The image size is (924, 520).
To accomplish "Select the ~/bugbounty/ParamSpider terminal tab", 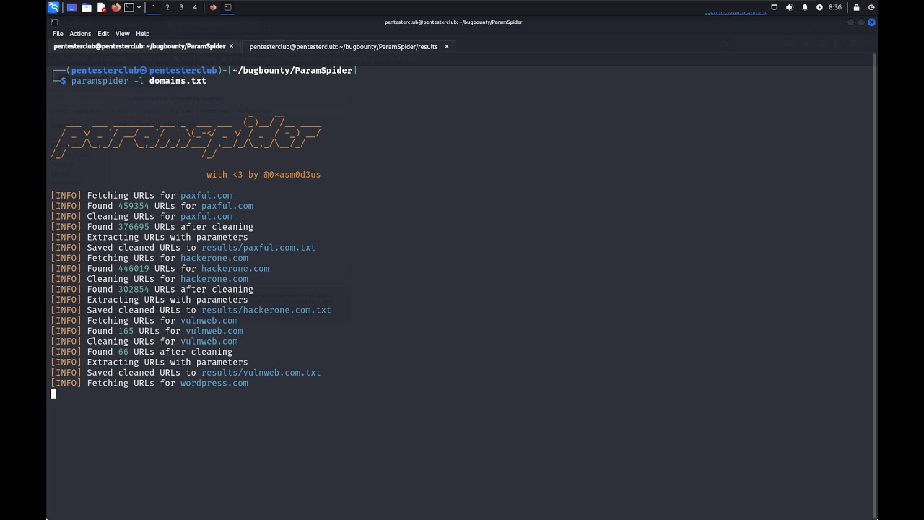I will tap(140, 46).
